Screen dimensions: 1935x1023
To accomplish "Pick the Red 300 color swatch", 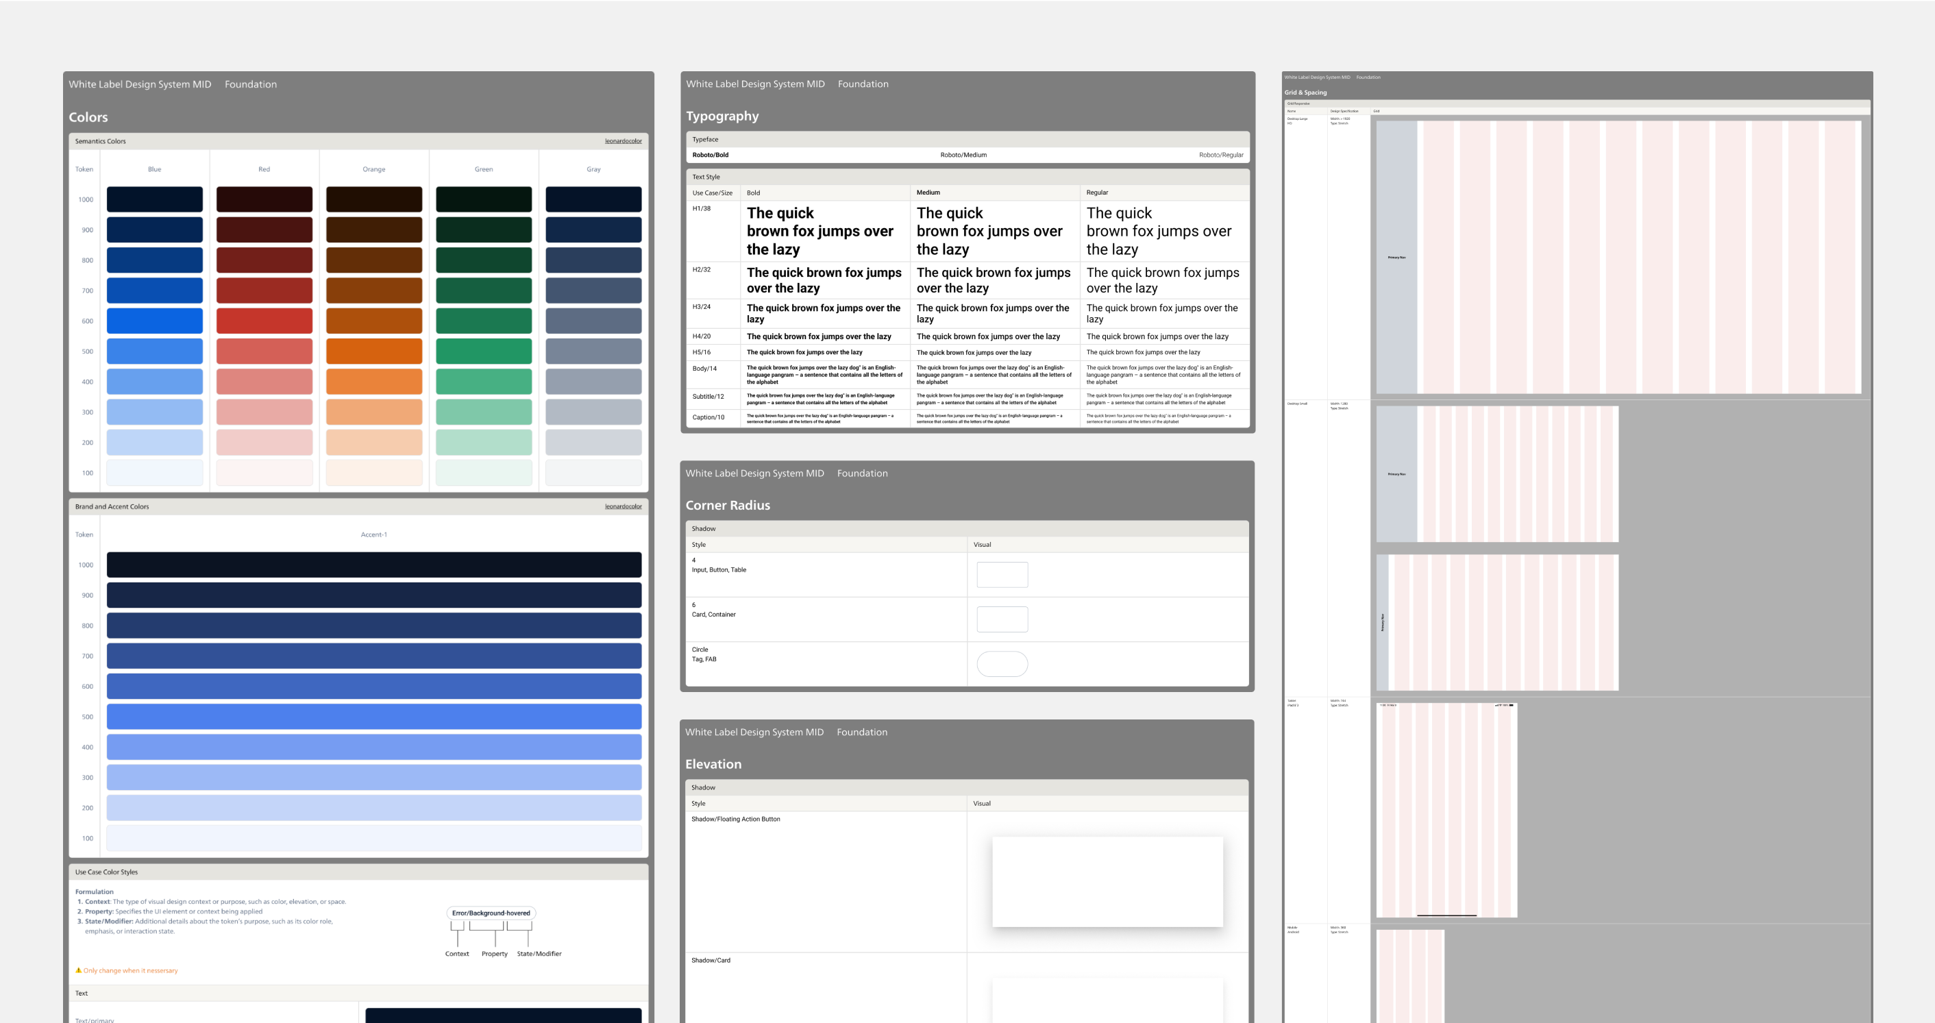I will tap(264, 412).
